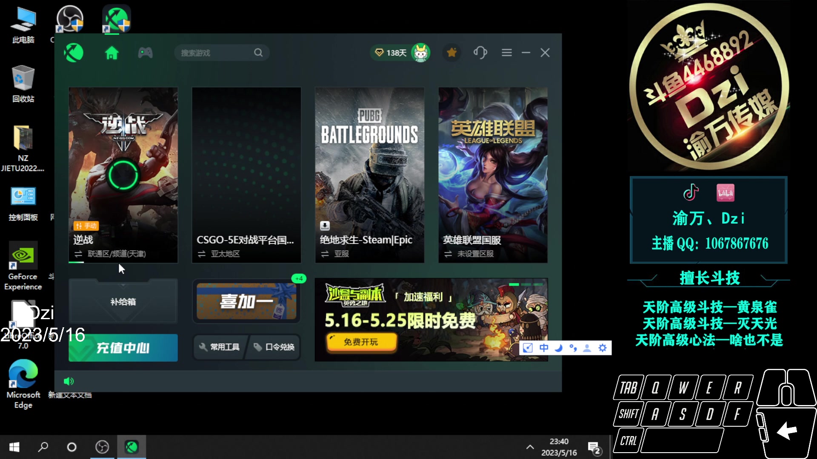Click the gold star rewards icon

452,53
